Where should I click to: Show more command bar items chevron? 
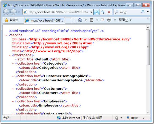click(148, 18)
